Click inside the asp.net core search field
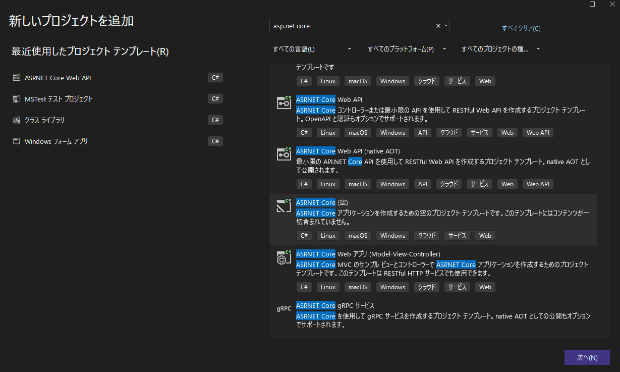 [352, 26]
